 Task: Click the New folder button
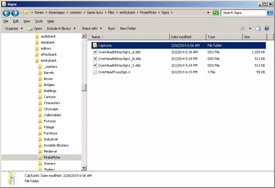click(128, 28)
